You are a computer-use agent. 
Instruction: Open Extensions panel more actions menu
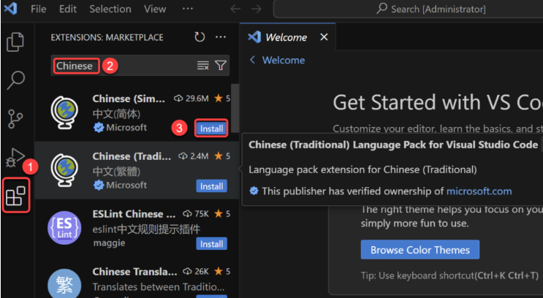(x=221, y=37)
